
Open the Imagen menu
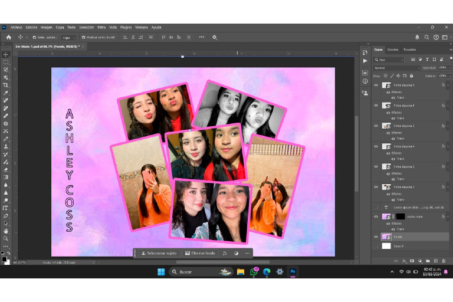point(46,28)
